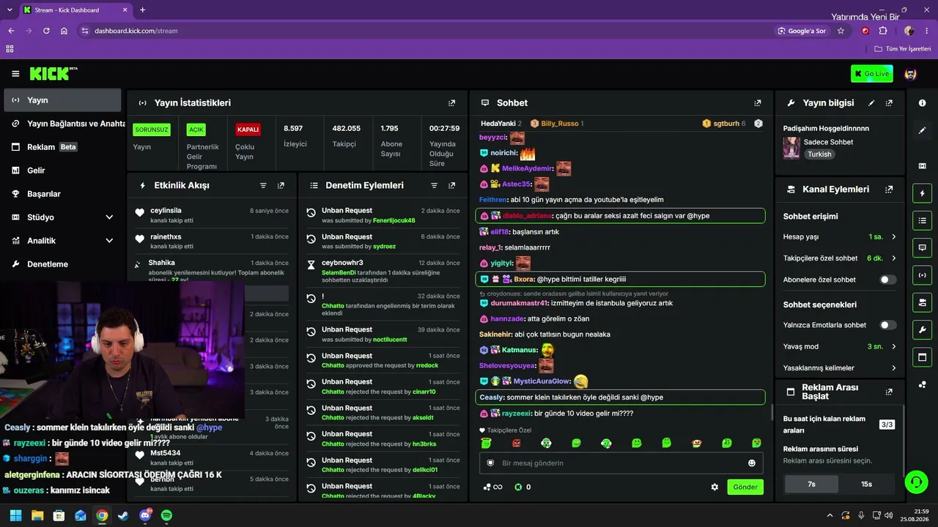The height and width of the screenshot is (527, 938).
Task: Click the info icon in the right rail
Action: [922, 103]
